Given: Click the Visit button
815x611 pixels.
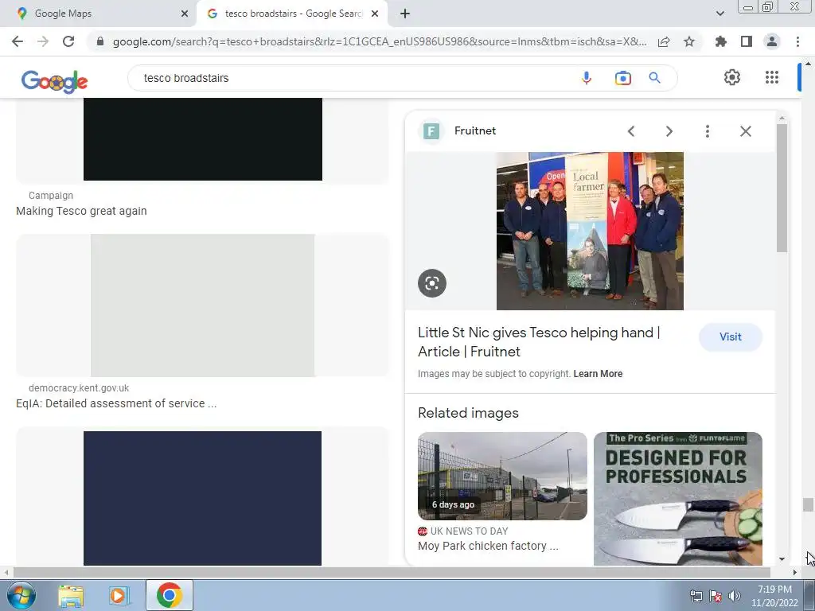Looking at the screenshot, I should [x=731, y=337].
